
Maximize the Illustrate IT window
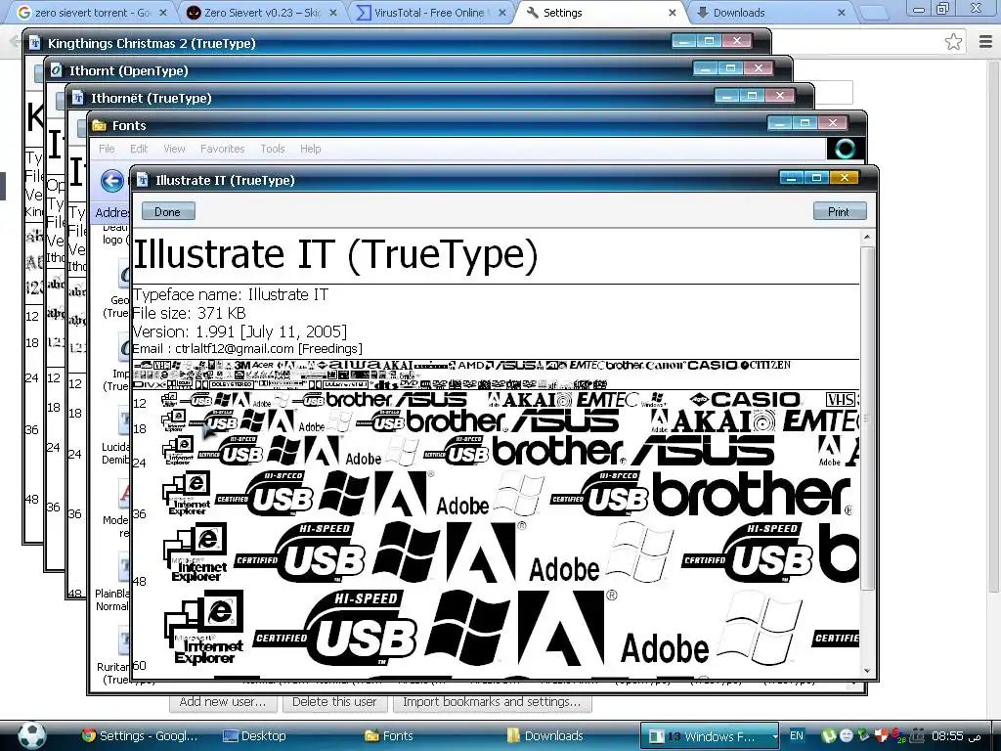tap(816, 178)
